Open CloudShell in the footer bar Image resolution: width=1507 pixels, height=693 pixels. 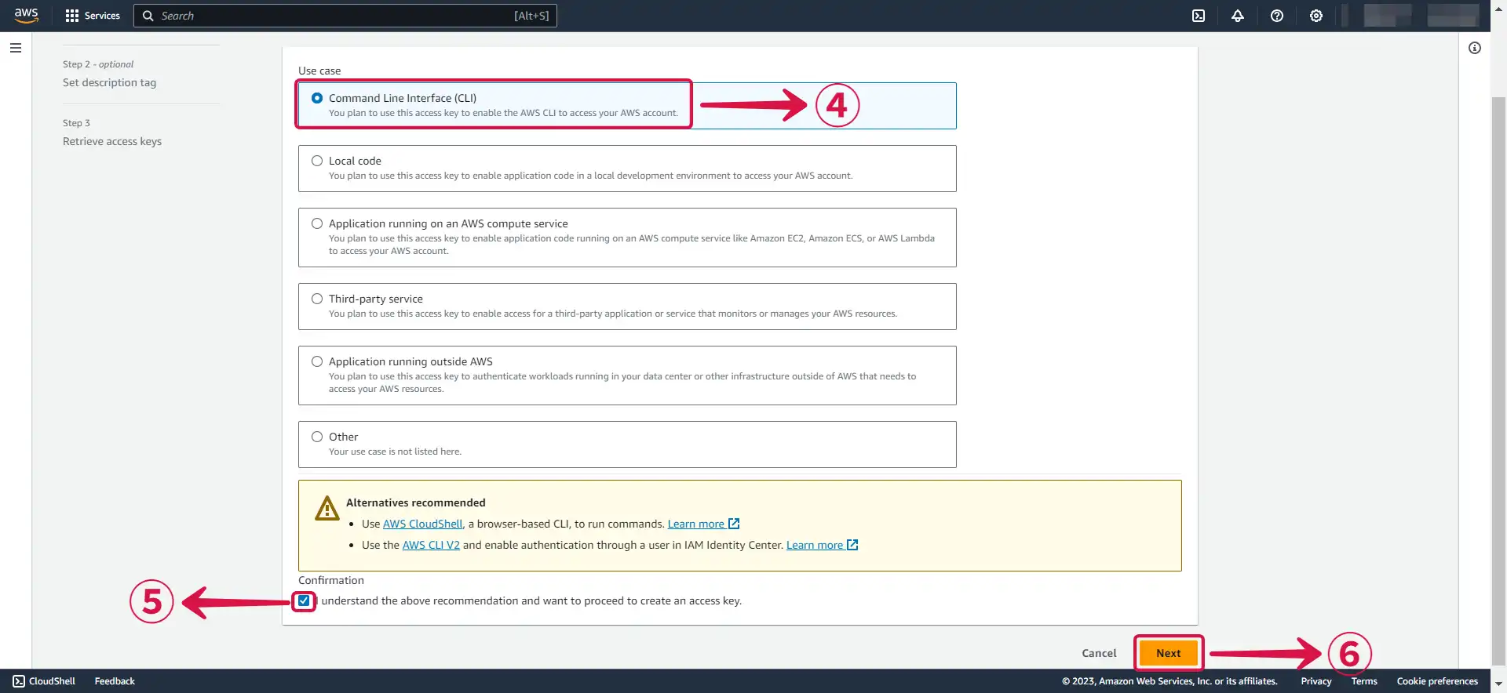pyautogui.click(x=45, y=681)
